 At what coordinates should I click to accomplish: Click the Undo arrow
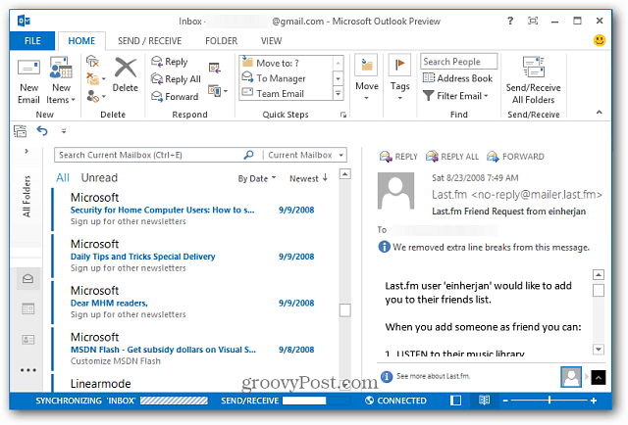click(42, 131)
